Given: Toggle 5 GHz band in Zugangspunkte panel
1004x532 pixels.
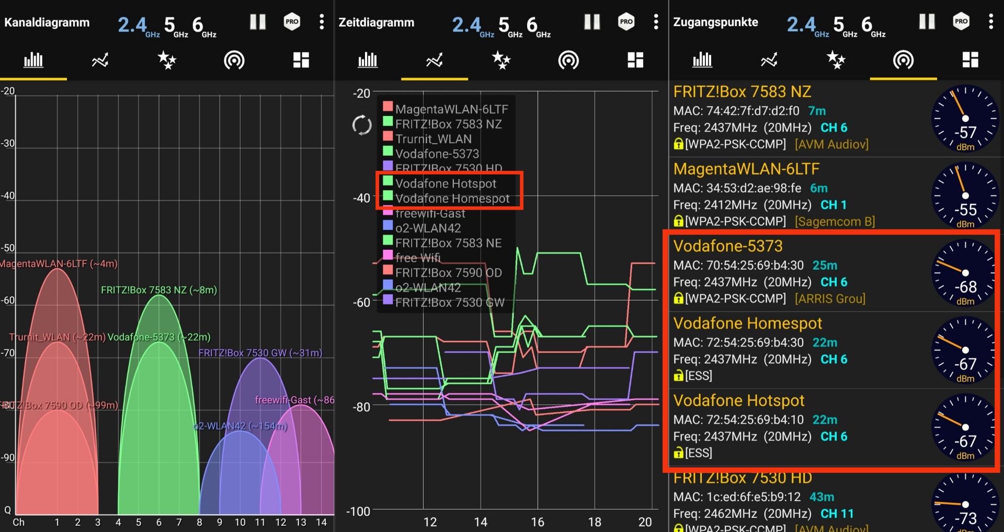Looking at the screenshot, I should [x=845, y=26].
